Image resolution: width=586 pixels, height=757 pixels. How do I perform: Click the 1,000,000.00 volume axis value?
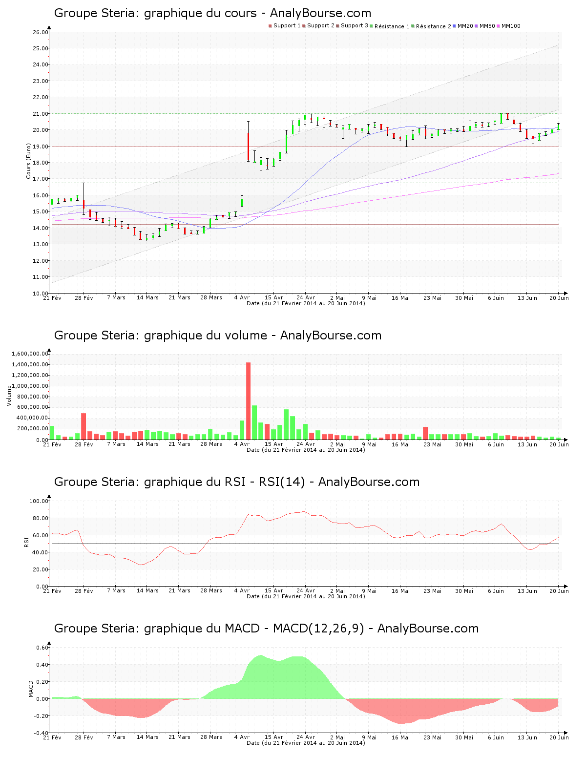click(x=29, y=386)
